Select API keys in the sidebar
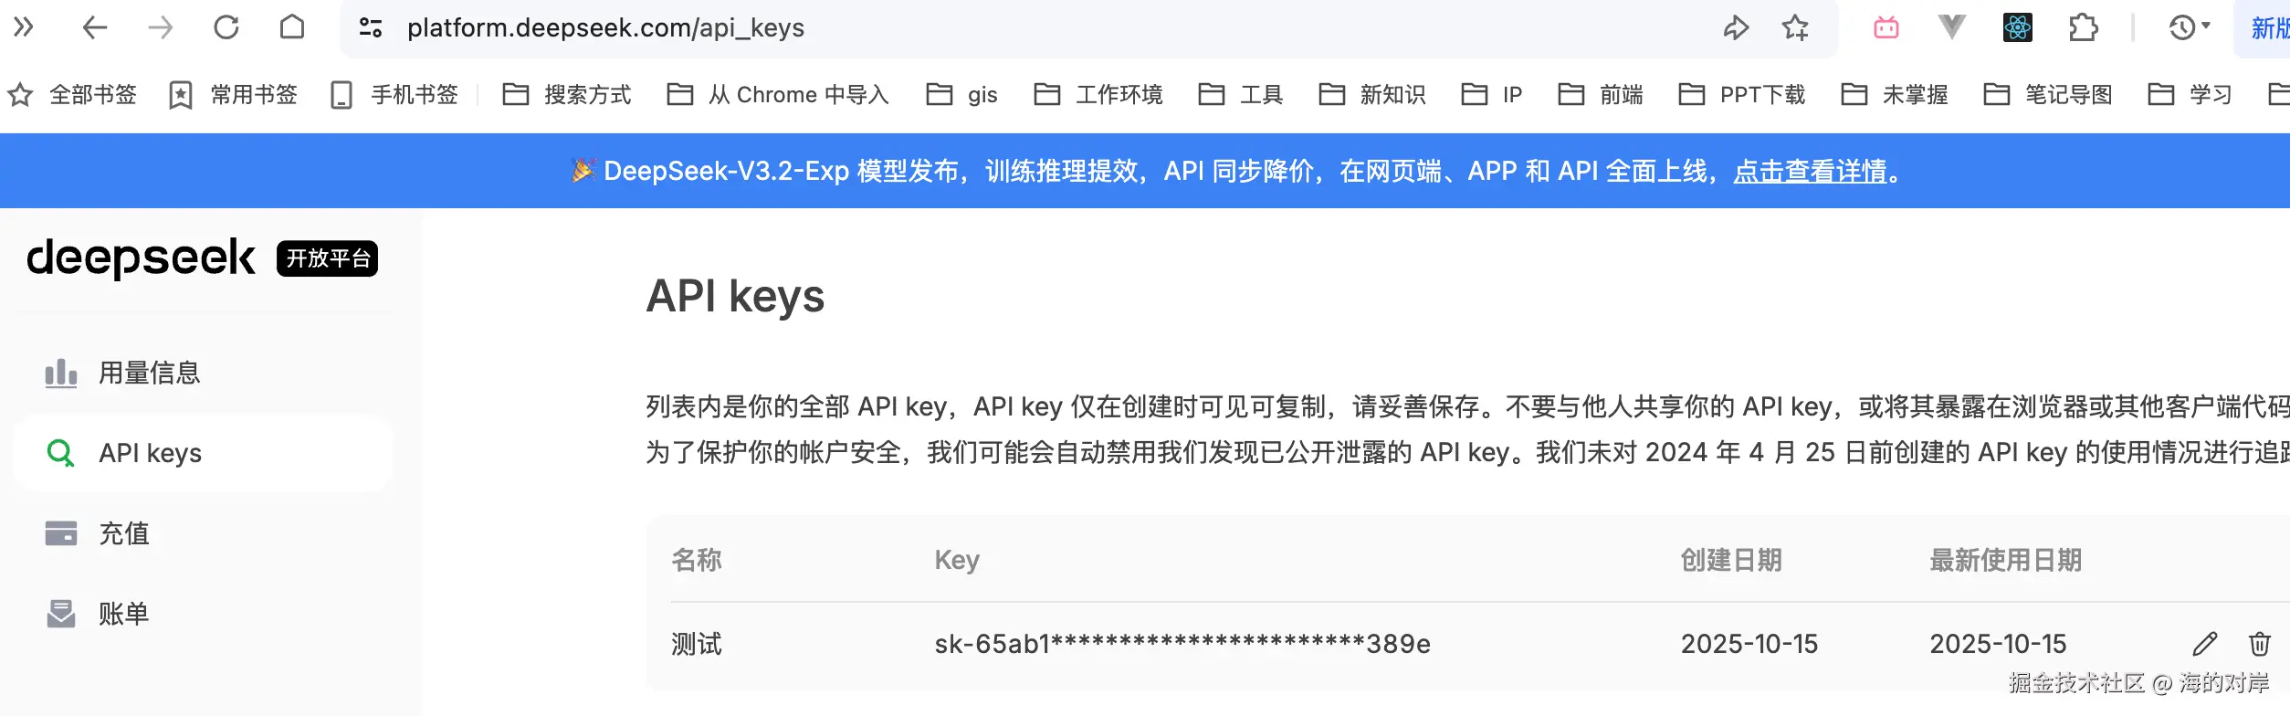 [x=203, y=453]
